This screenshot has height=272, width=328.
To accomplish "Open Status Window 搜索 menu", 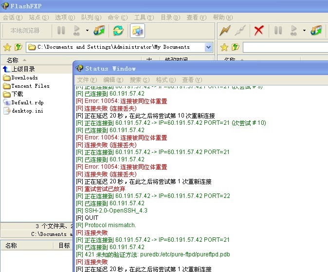I will tap(140, 80).
